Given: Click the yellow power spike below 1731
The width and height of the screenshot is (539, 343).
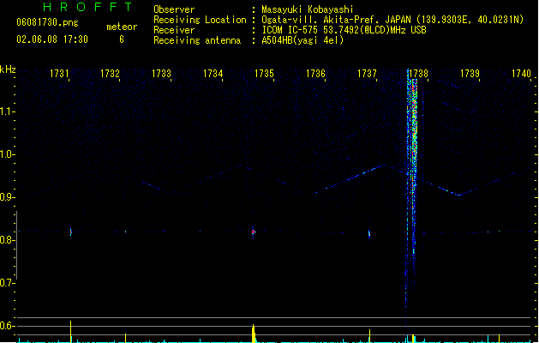Looking at the screenshot, I should (71, 332).
